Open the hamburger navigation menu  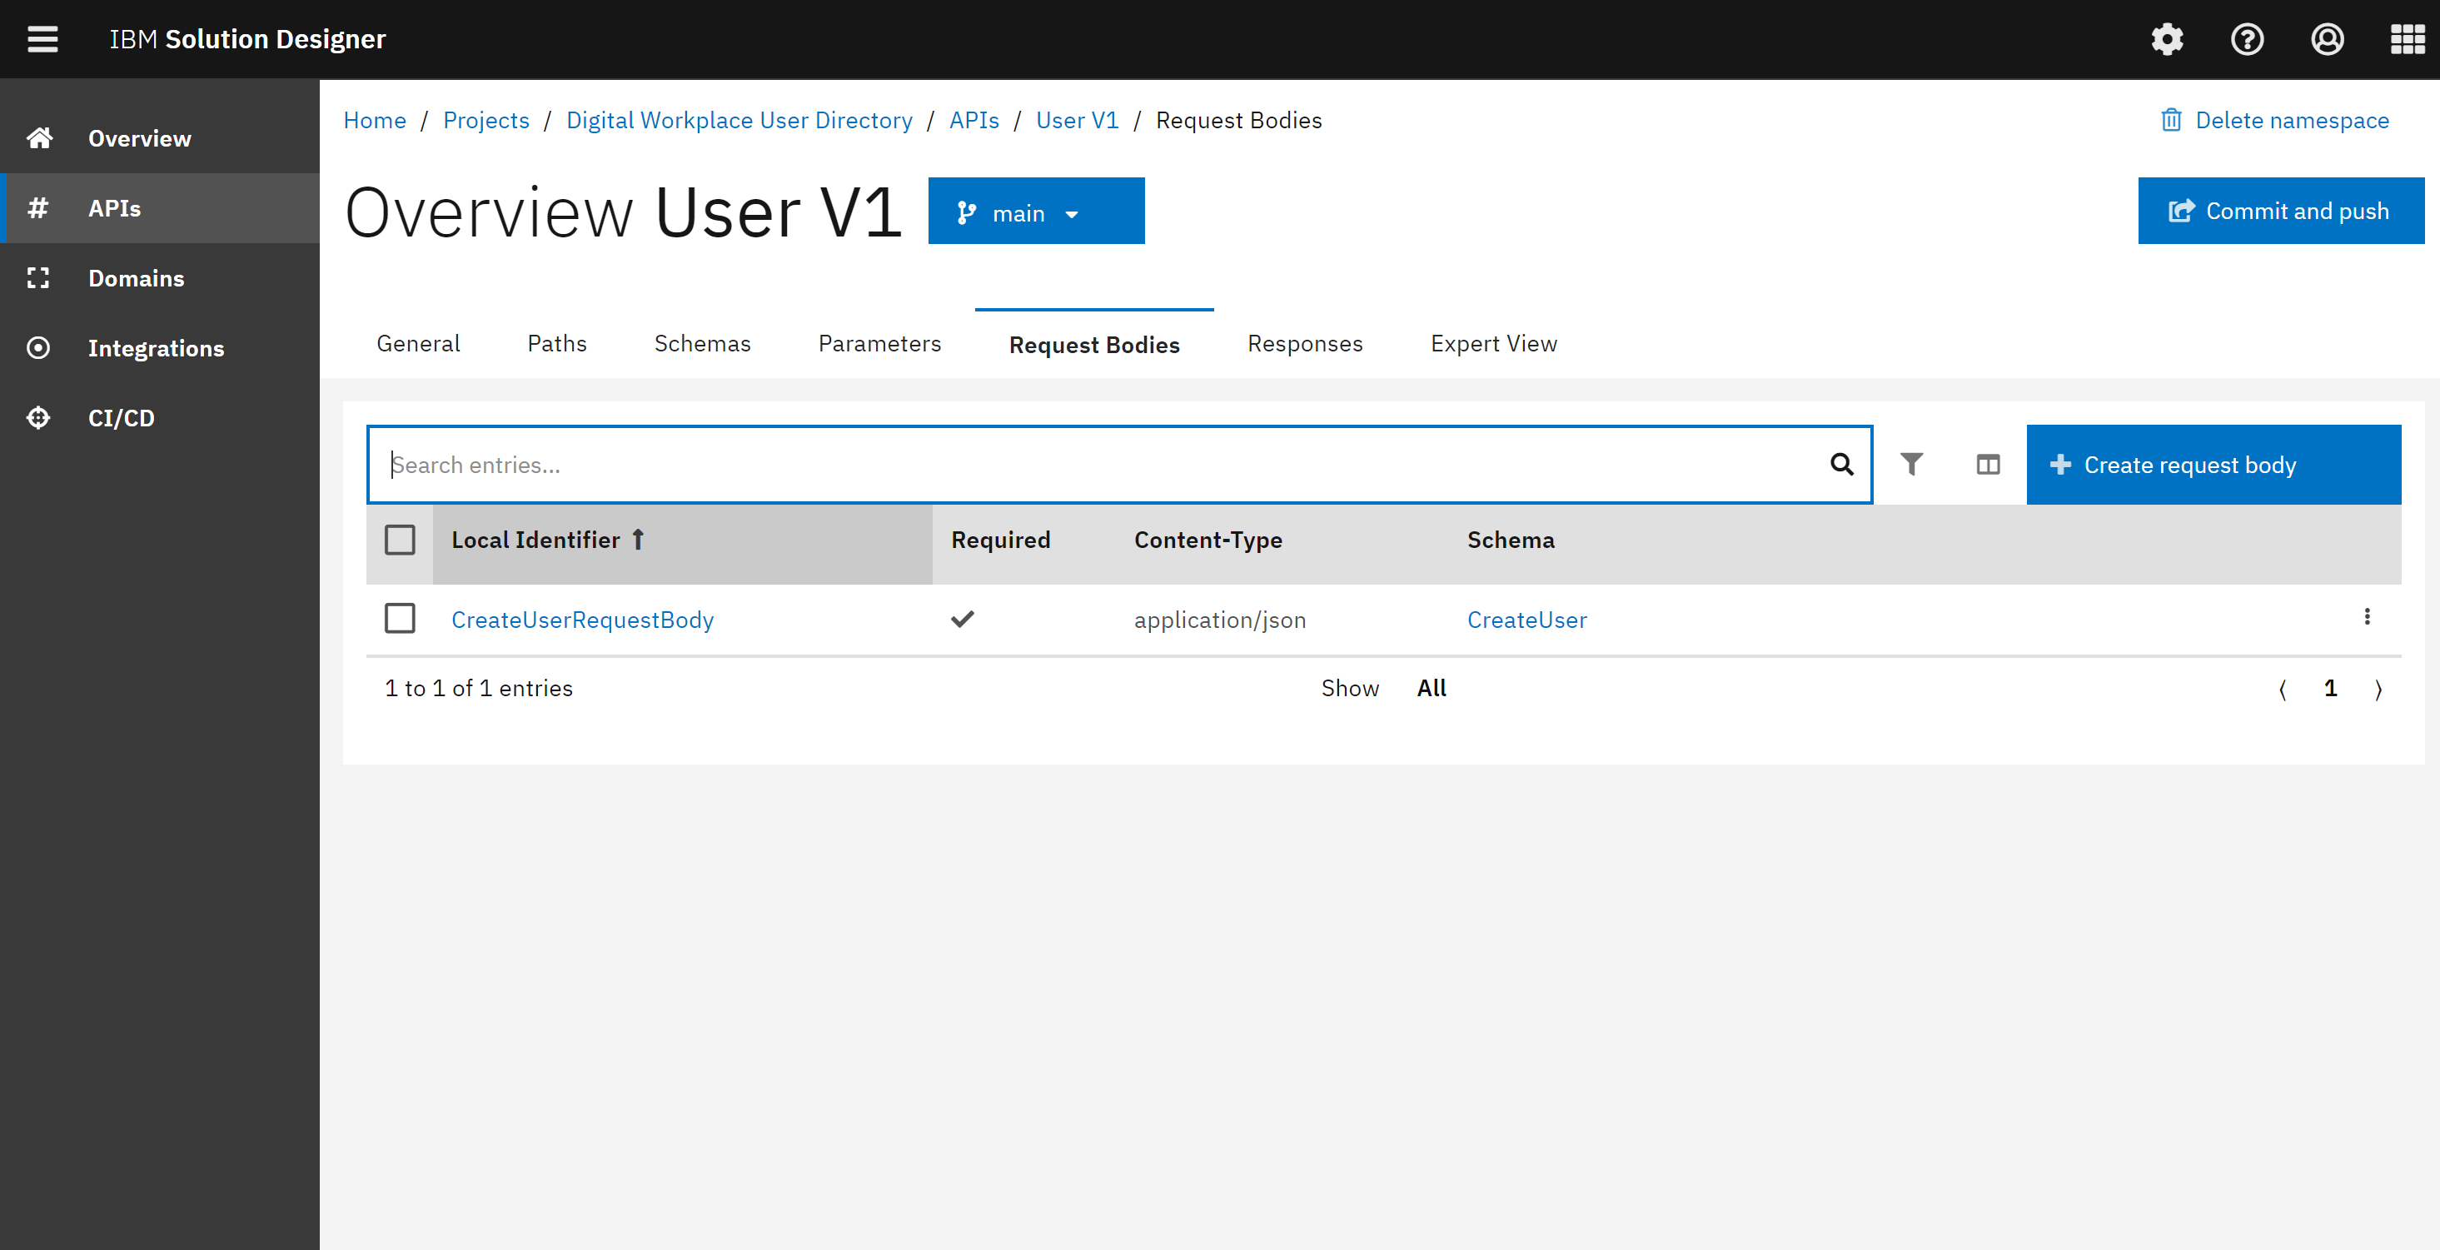(x=42, y=39)
